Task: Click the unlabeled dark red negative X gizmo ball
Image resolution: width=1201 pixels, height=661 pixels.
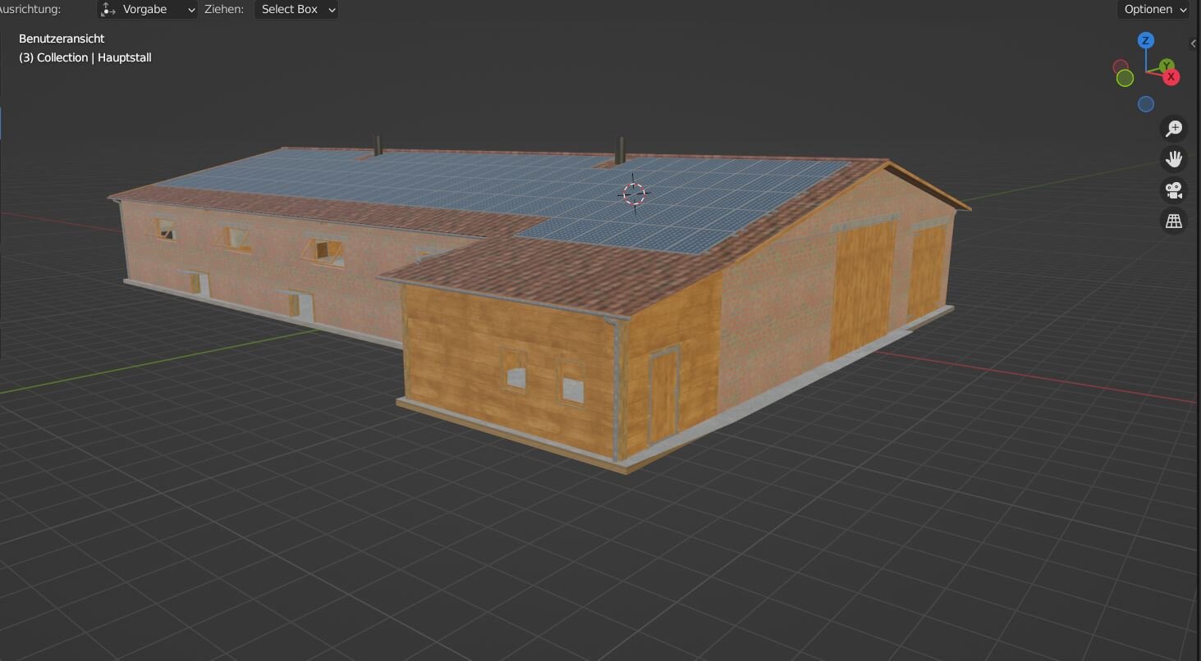Action: (x=1120, y=66)
